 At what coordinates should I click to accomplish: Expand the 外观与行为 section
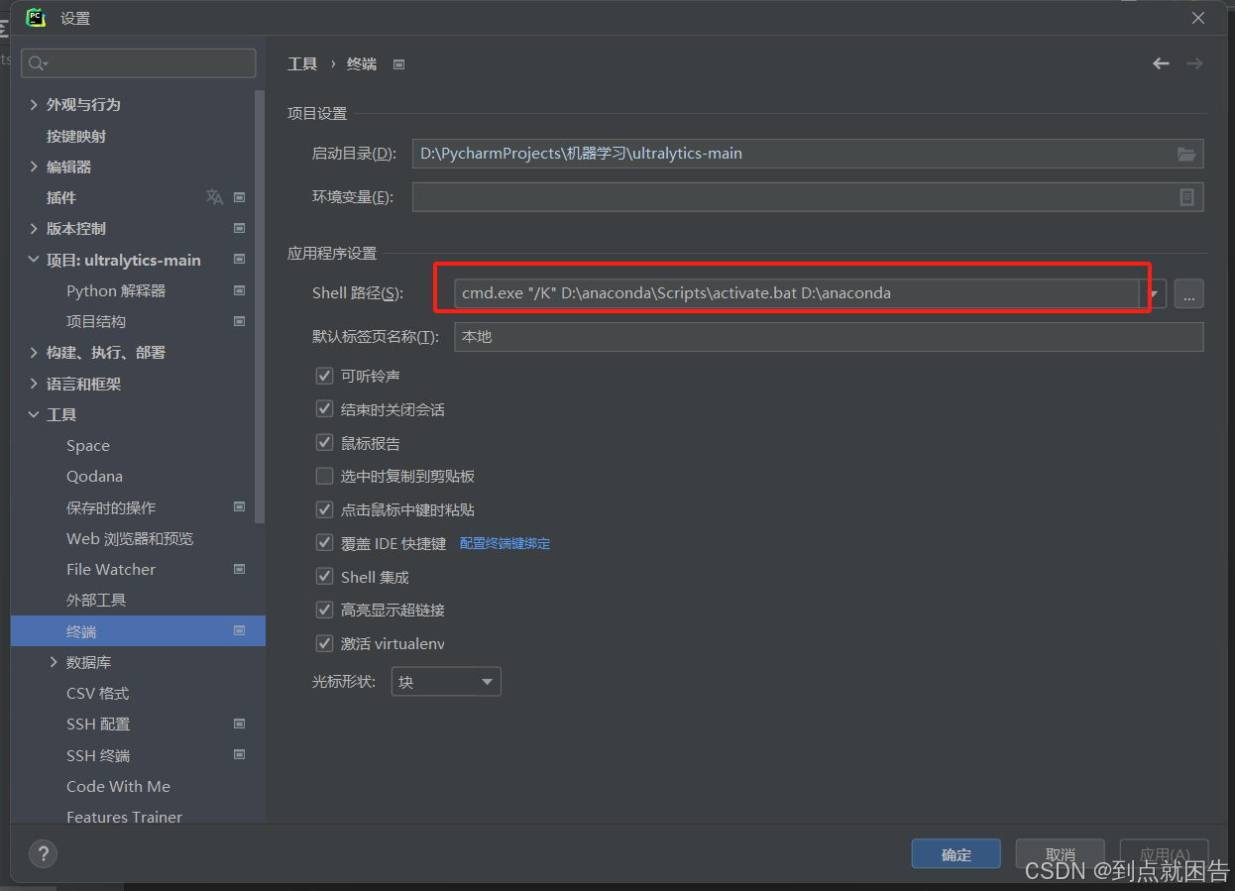[x=34, y=104]
